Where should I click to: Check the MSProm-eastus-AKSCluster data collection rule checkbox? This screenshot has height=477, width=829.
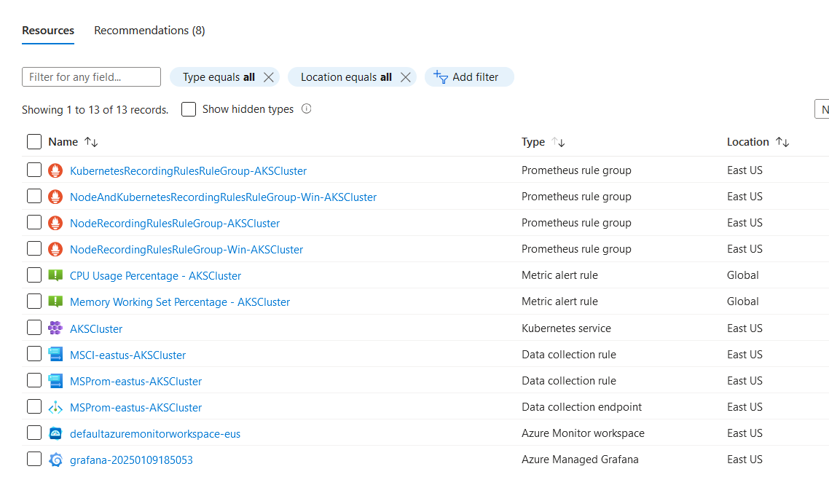tap(34, 380)
